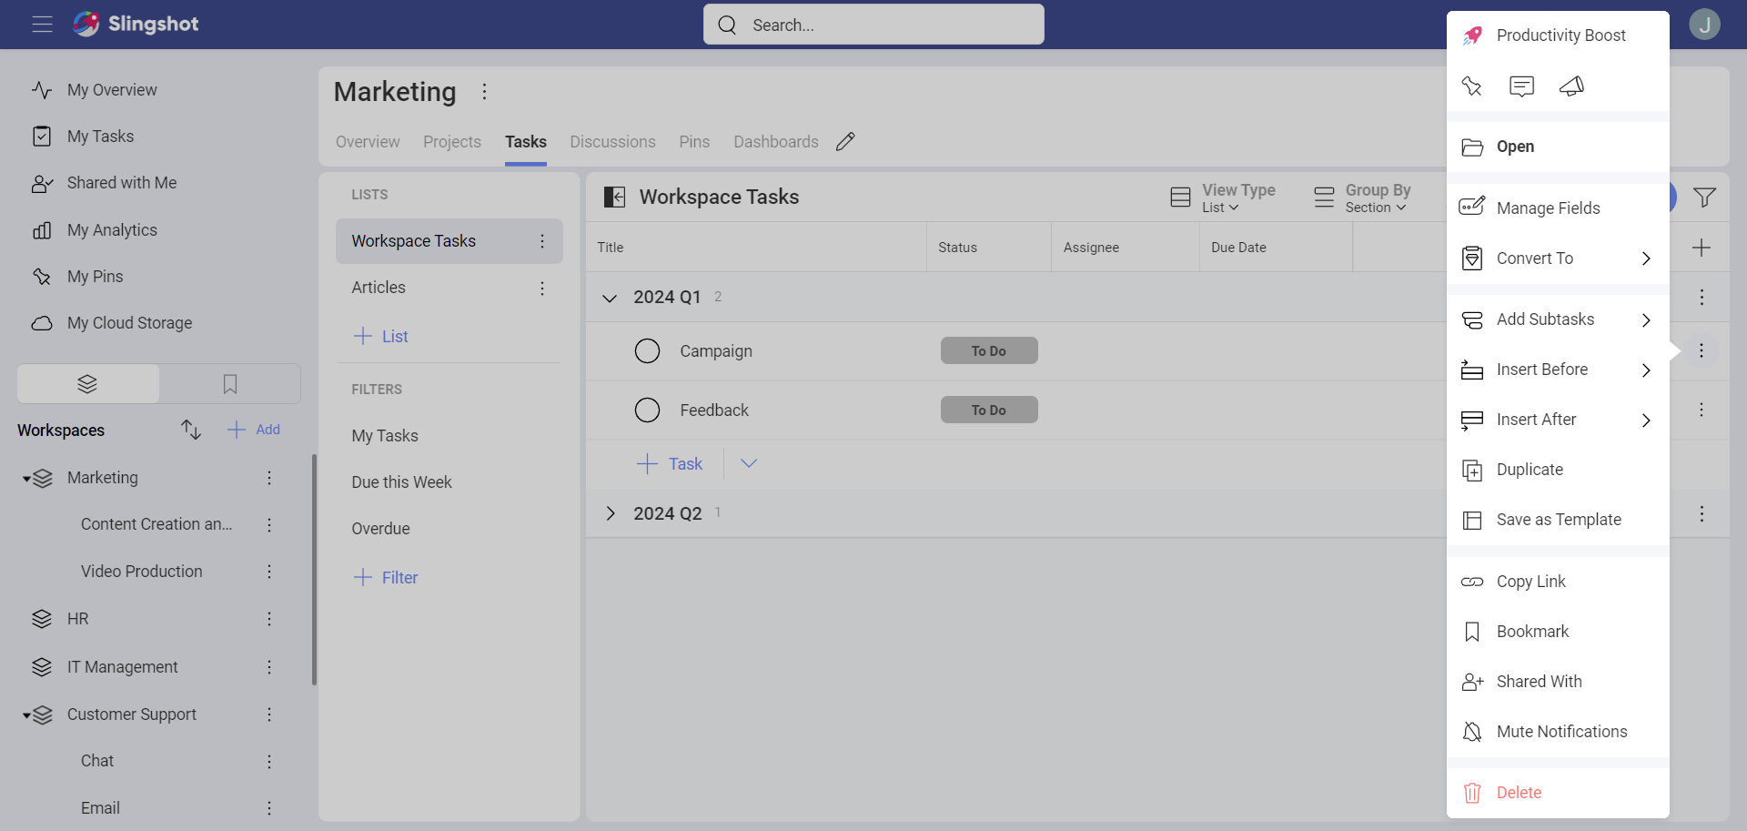
Task: Select Mute Notifications option
Action: (1558, 732)
